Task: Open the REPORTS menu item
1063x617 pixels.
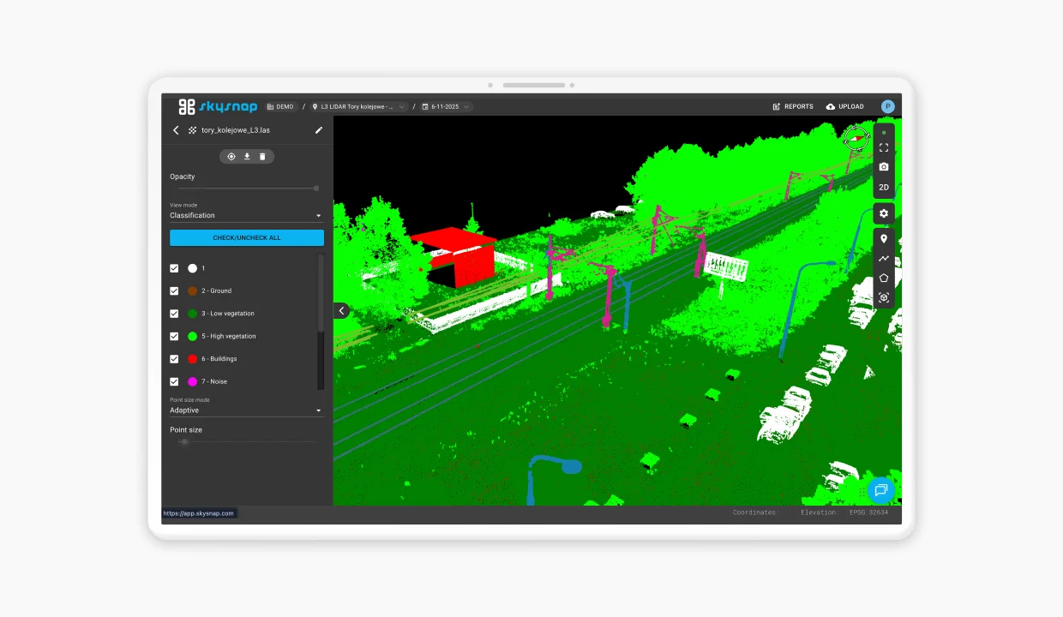Action: [793, 107]
